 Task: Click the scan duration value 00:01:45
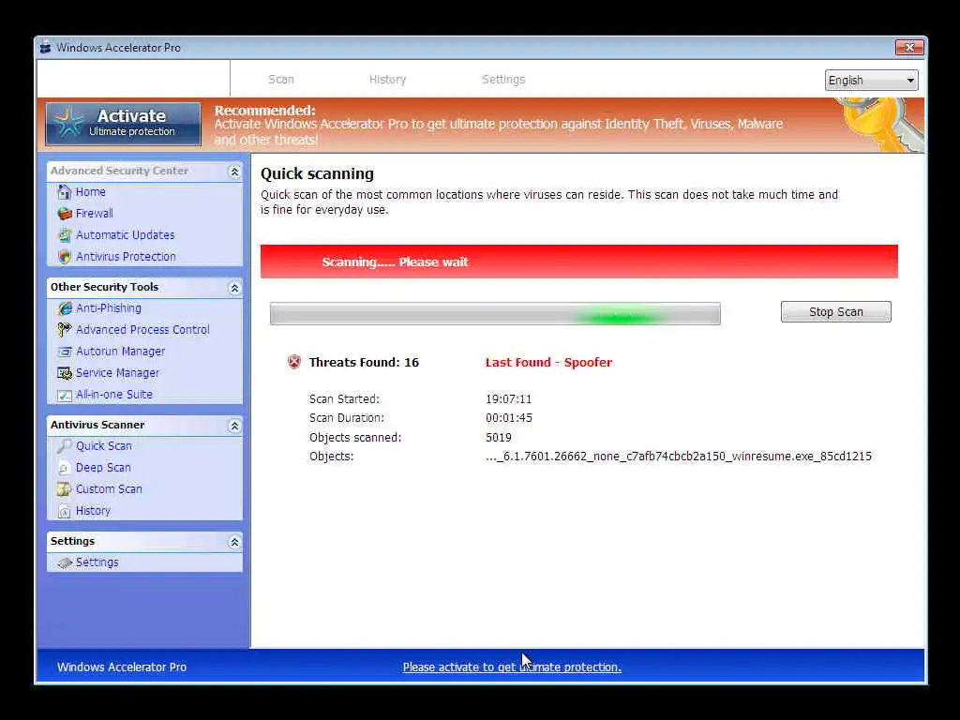click(509, 418)
